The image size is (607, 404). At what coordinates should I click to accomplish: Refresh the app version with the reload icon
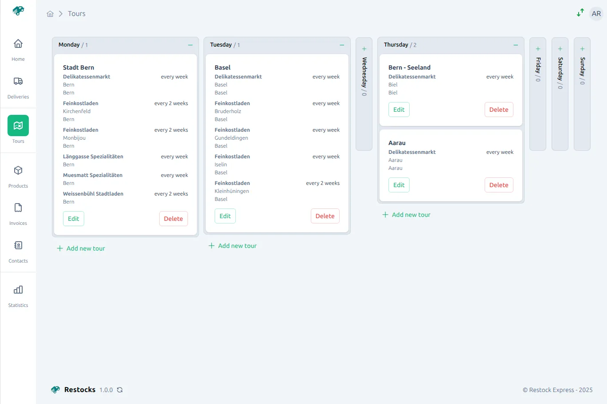pyautogui.click(x=119, y=390)
